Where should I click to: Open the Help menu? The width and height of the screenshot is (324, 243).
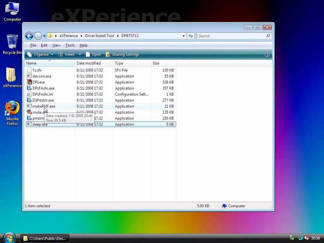(84, 45)
